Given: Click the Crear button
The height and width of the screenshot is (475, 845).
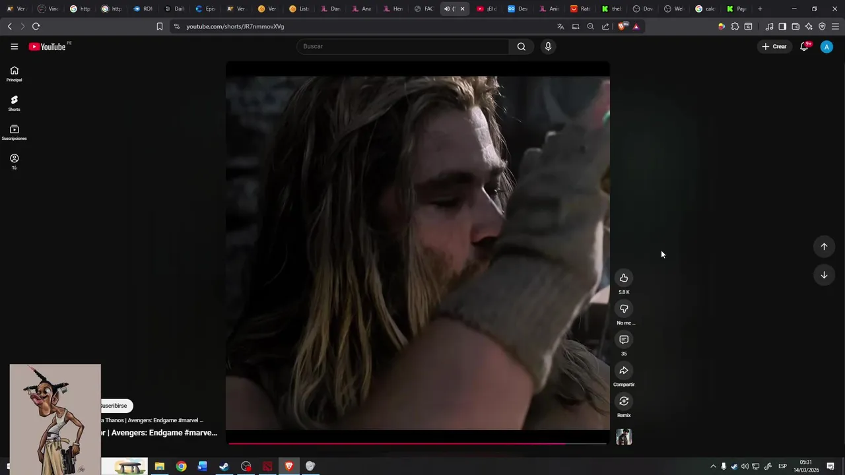Looking at the screenshot, I should tap(774, 46).
